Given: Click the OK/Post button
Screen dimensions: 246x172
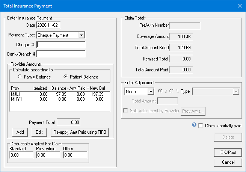Looking at the screenshot, I should [x=228, y=152].
